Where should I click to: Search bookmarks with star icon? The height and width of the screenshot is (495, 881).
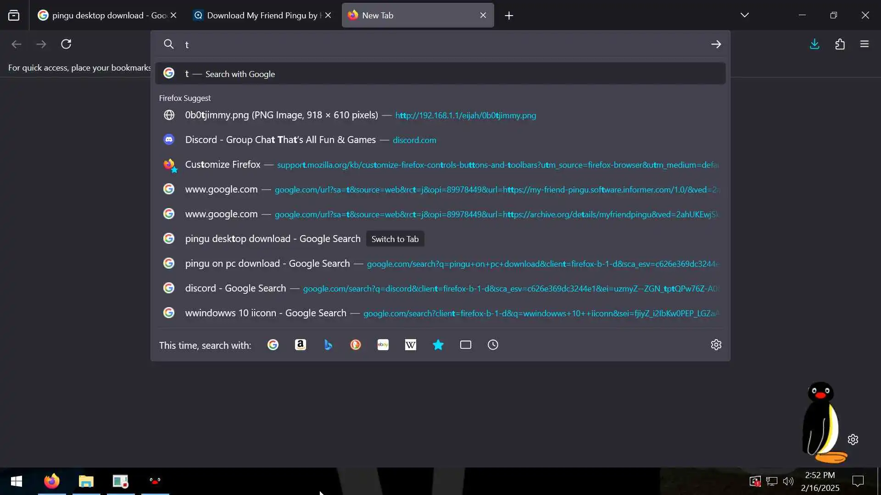(x=438, y=345)
